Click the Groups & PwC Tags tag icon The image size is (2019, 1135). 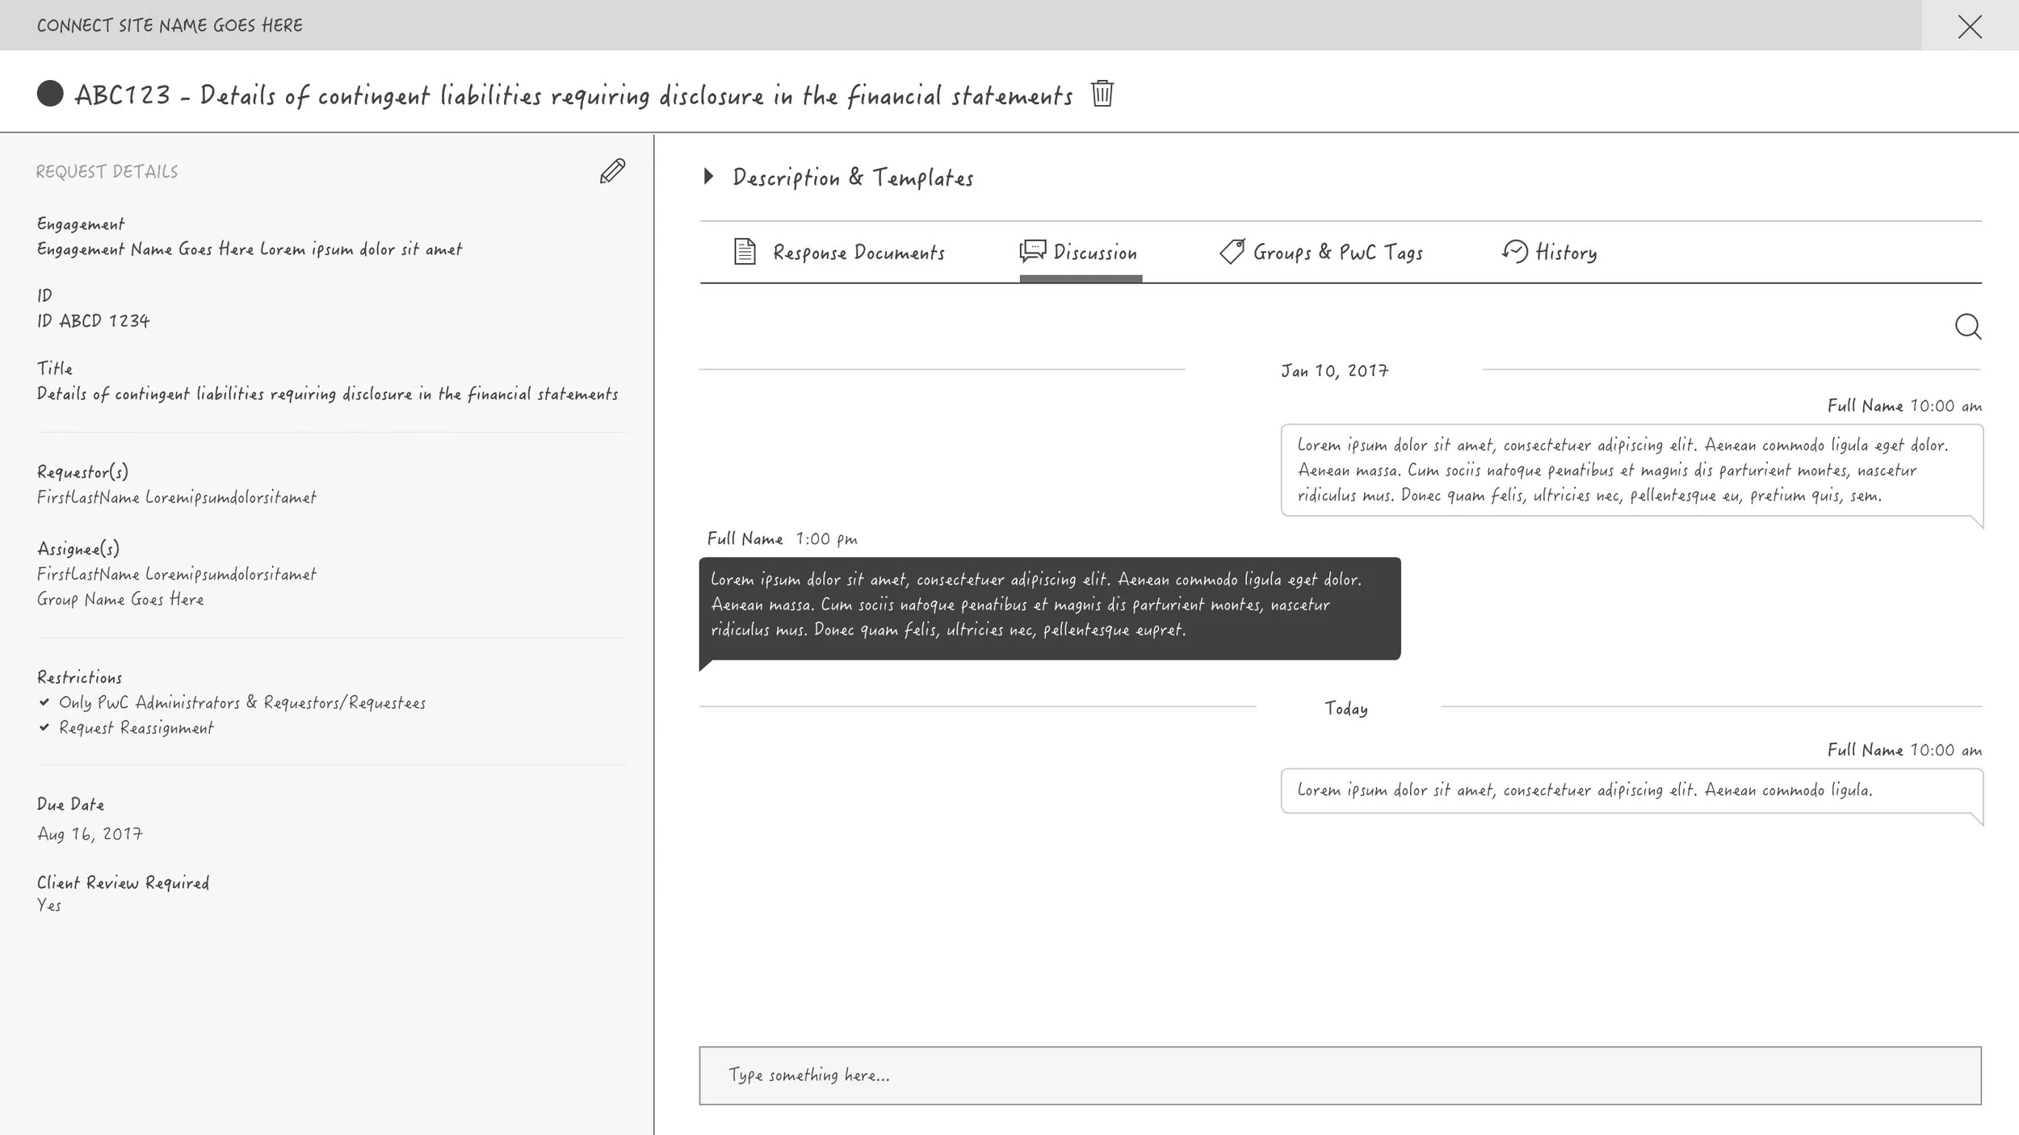point(1232,252)
